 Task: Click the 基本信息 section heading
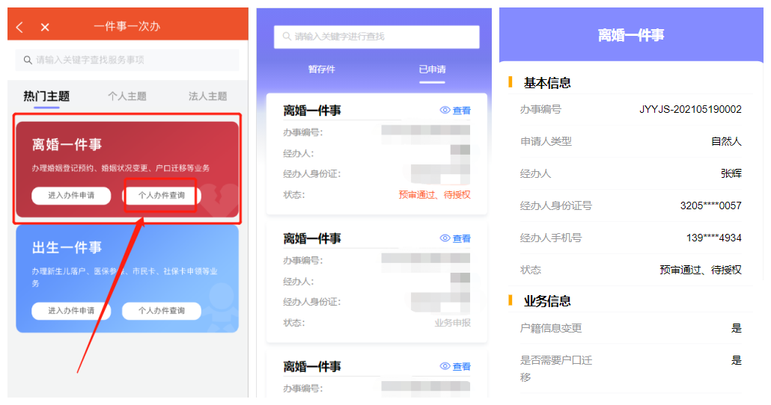click(x=547, y=83)
